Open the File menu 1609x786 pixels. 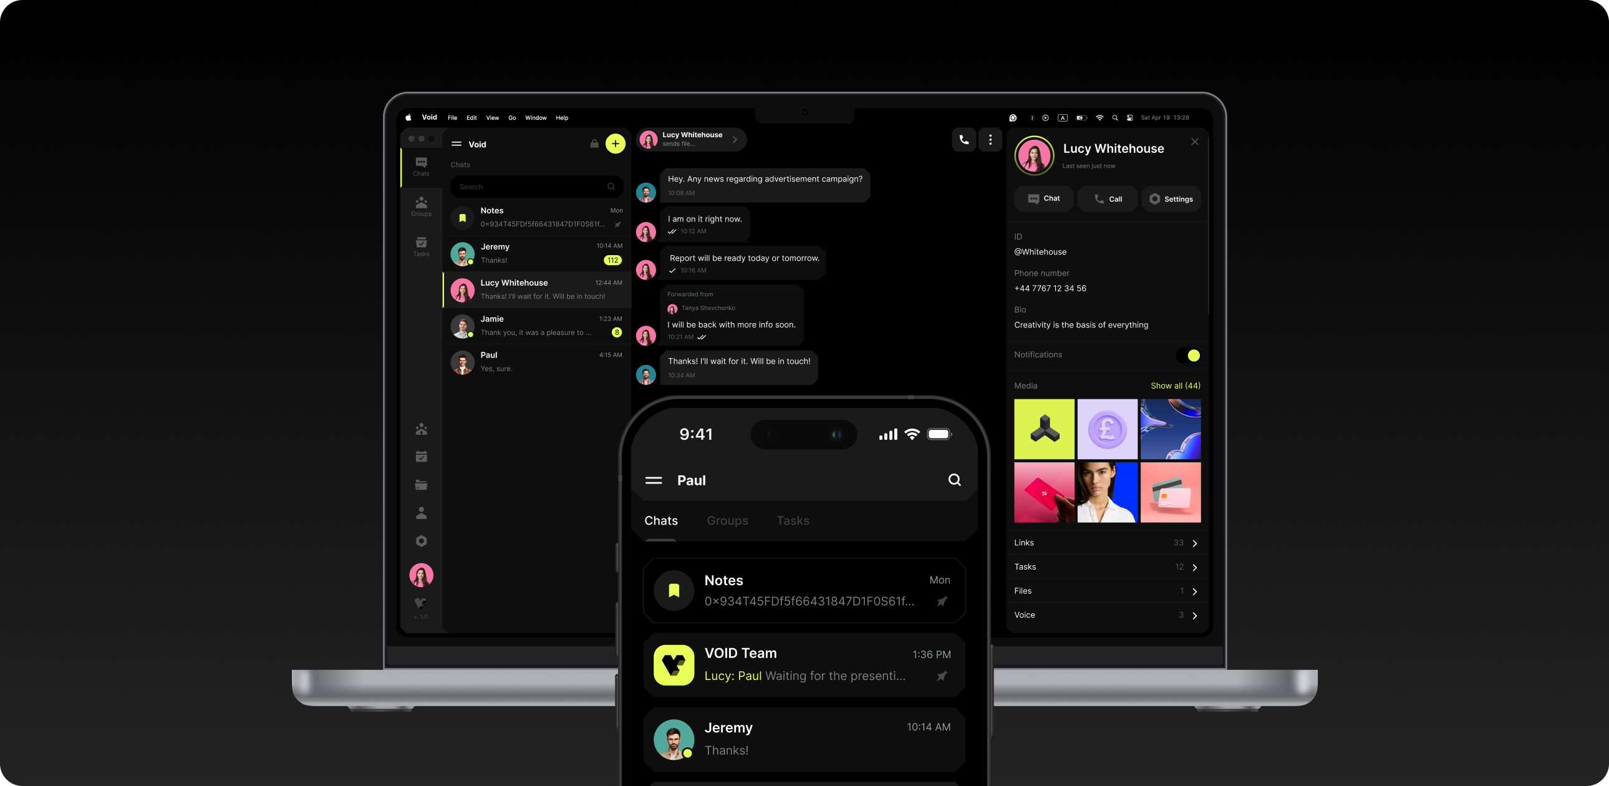pyautogui.click(x=452, y=117)
